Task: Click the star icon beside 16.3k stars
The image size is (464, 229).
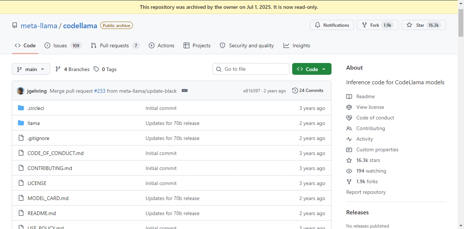Action: coord(349,160)
